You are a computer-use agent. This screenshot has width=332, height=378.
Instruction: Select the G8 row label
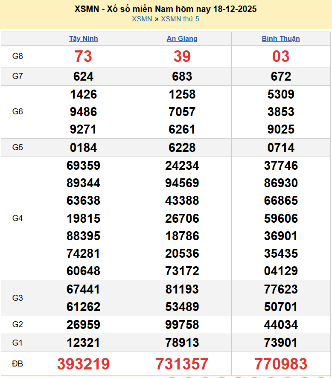click(17, 56)
